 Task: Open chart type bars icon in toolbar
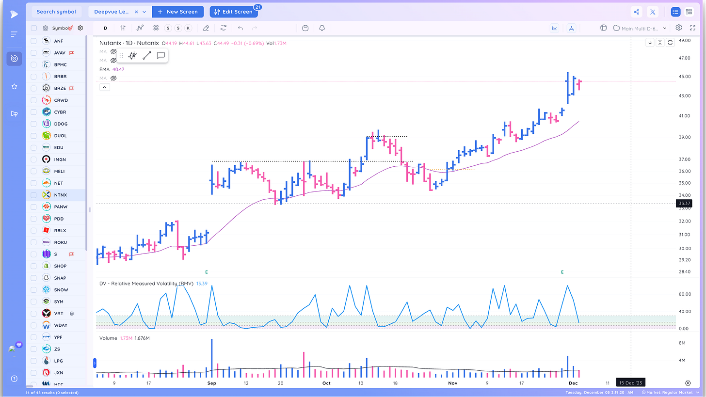123,28
